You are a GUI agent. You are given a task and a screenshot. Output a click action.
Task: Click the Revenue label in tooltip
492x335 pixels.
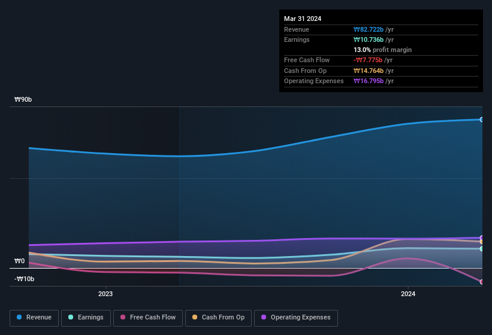tap(297, 29)
